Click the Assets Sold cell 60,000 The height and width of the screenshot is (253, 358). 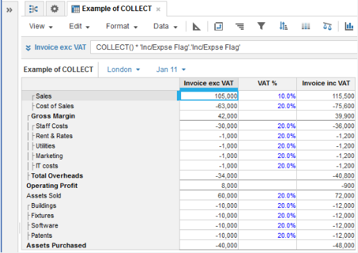coord(209,195)
